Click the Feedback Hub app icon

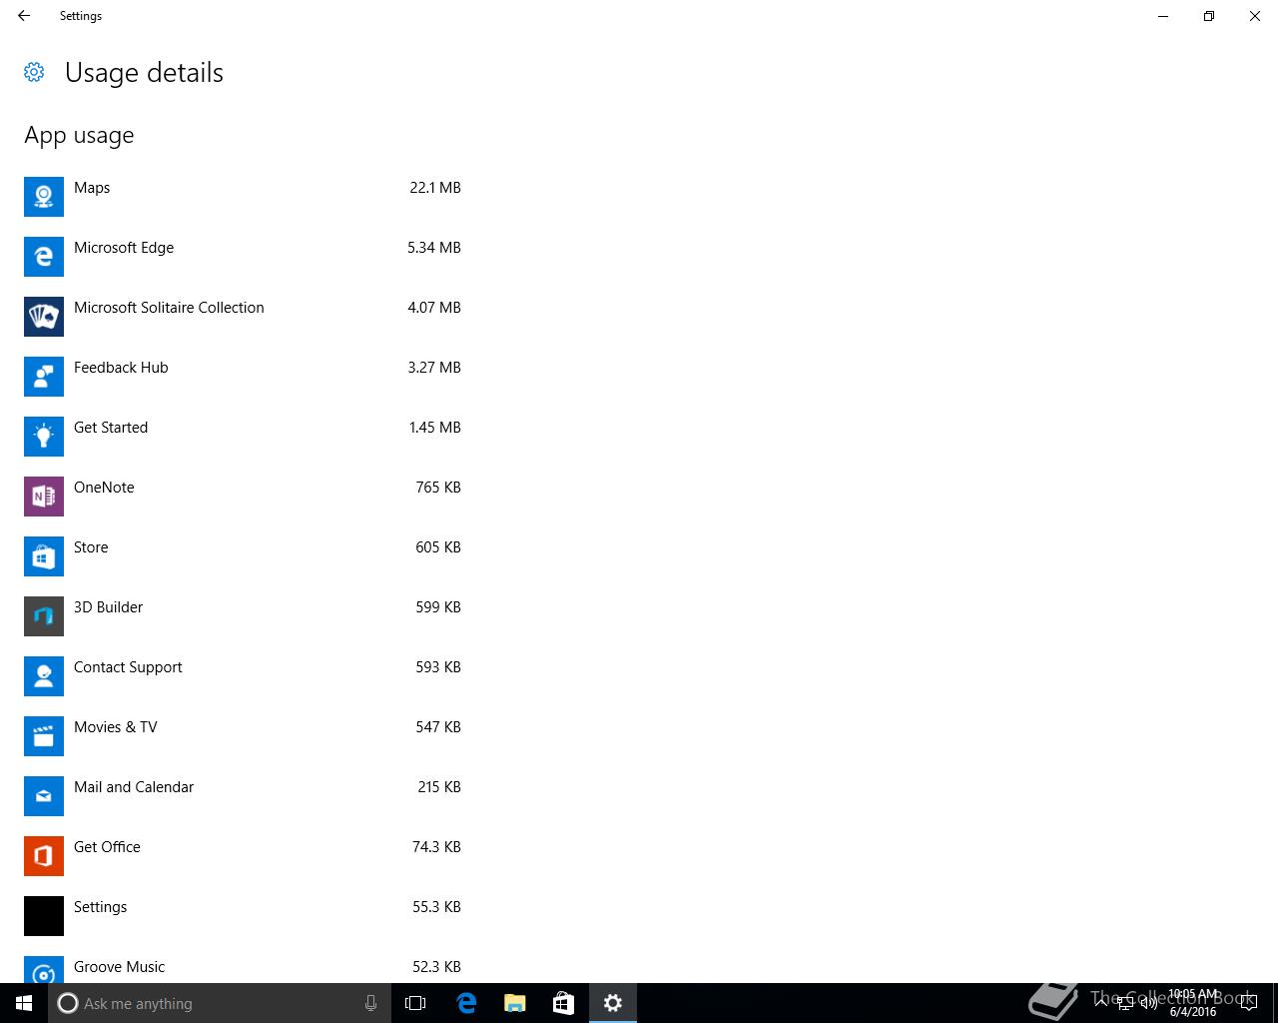click(44, 377)
